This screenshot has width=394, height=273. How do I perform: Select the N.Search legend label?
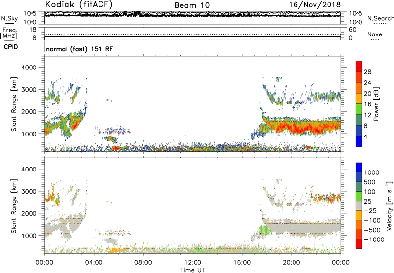[380, 18]
